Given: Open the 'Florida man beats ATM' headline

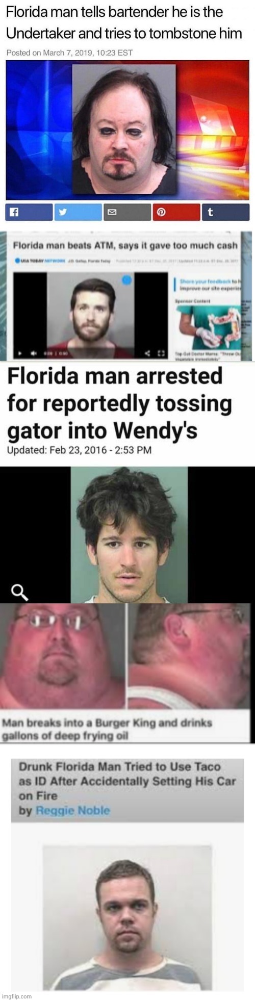Looking at the screenshot, I should click(x=125, y=245).
